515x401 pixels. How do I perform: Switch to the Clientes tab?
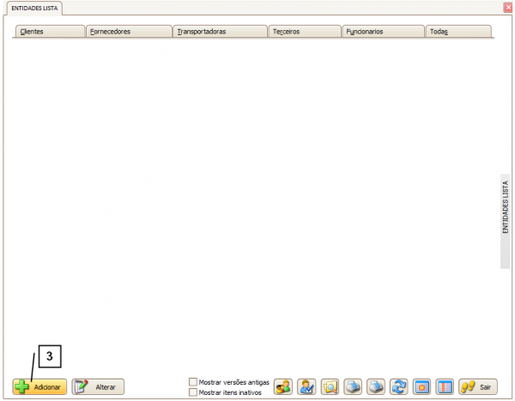pyautogui.click(x=50, y=32)
